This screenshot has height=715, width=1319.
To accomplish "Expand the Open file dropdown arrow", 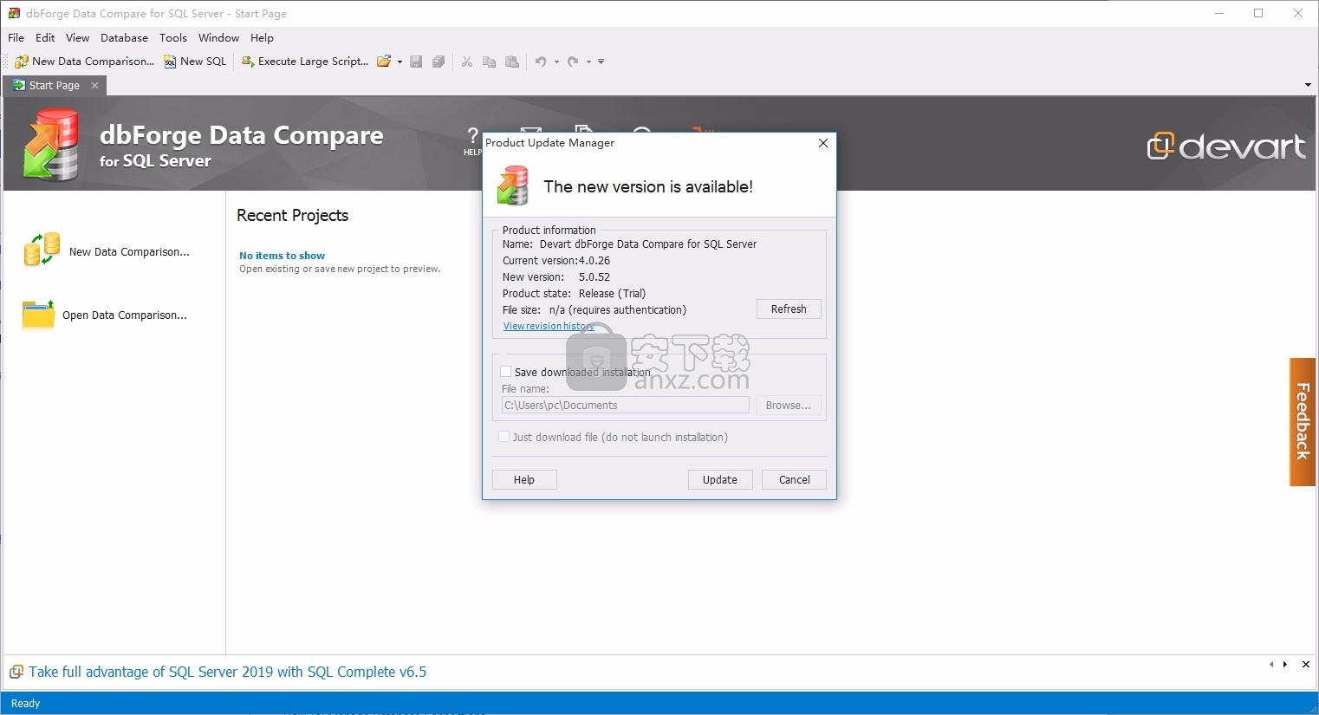I will pyautogui.click(x=400, y=62).
